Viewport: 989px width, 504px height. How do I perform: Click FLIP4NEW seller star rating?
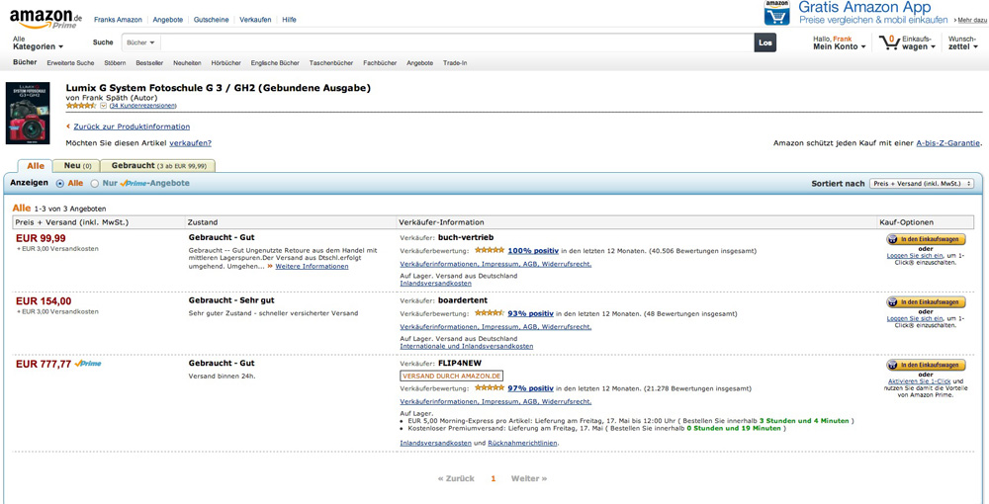489,388
